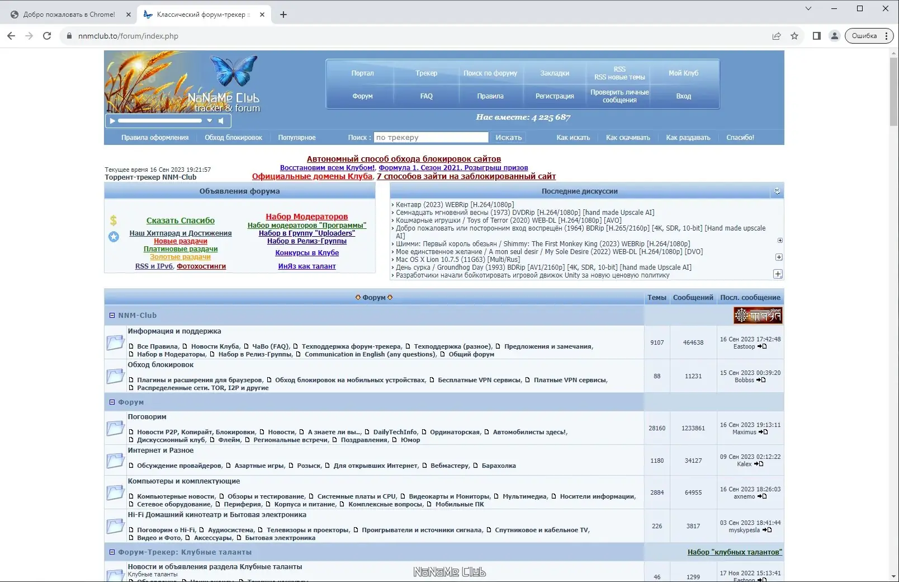Reload the page in Chrome
Image resolution: width=899 pixels, height=582 pixels.
47,36
